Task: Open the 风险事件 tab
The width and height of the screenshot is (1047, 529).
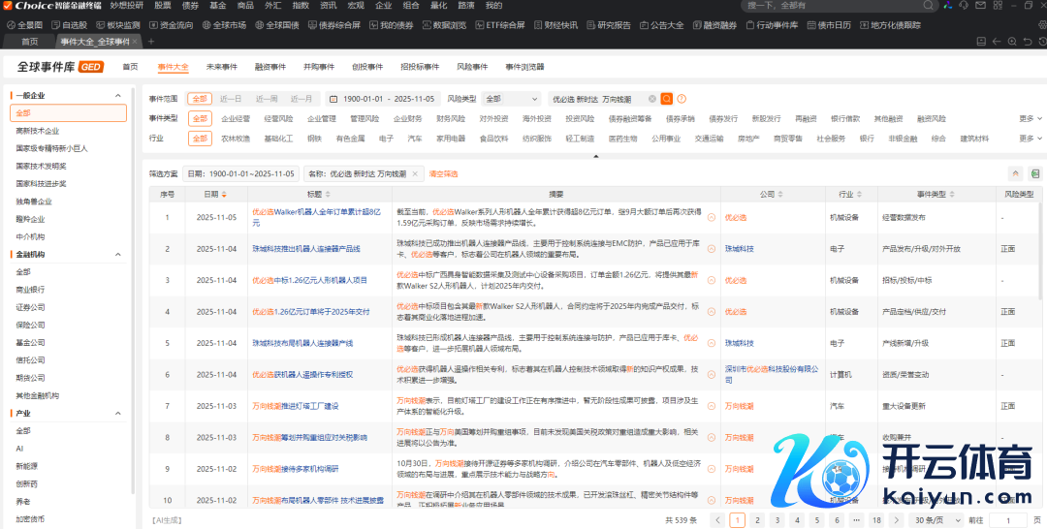Action: (472, 67)
